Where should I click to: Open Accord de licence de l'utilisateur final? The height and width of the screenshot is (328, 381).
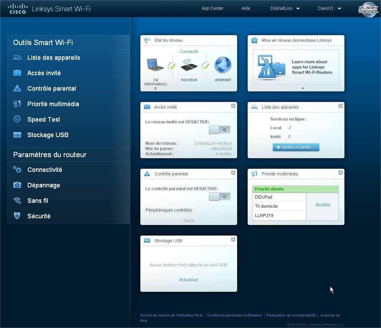(x=171, y=315)
